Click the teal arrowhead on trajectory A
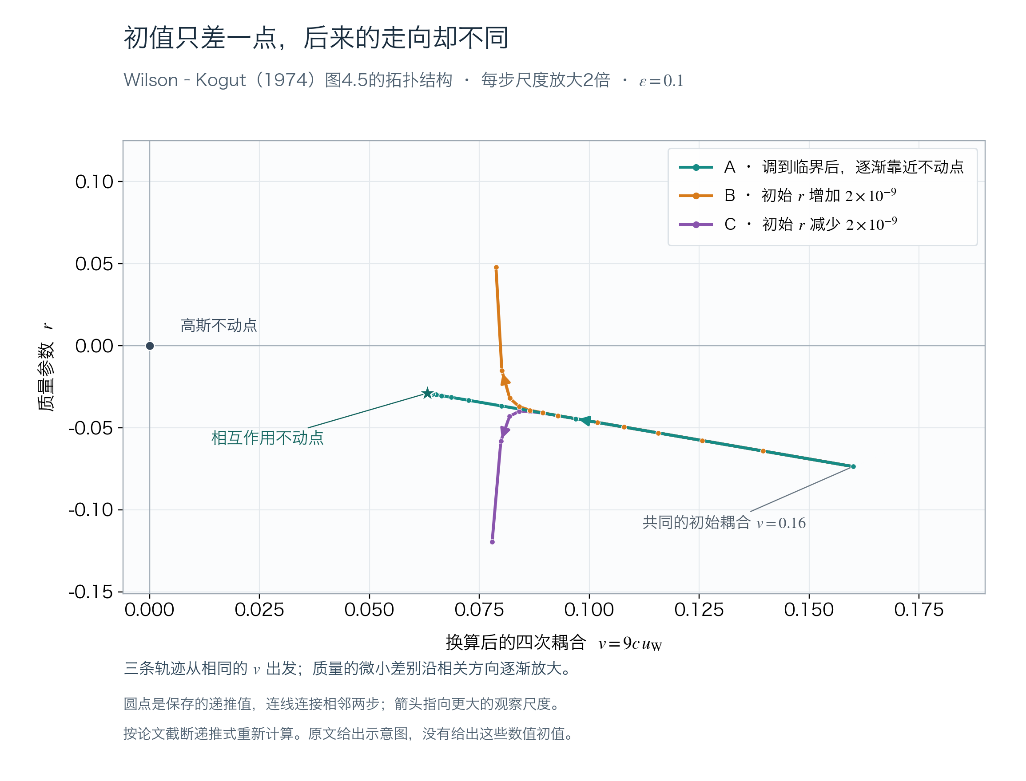Viewport: 1026px width, 781px height. [585, 420]
